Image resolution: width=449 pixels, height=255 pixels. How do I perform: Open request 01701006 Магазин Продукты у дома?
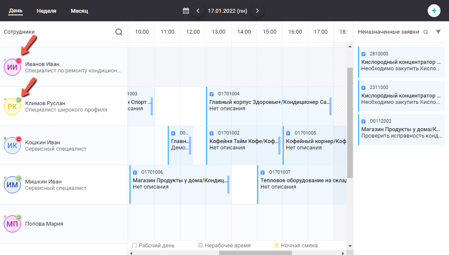coord(180,184)
